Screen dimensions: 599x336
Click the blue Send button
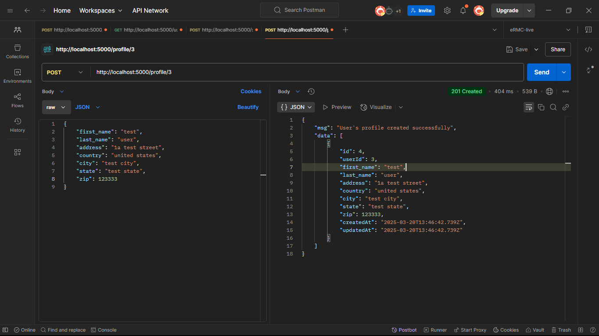pos(542,72)
